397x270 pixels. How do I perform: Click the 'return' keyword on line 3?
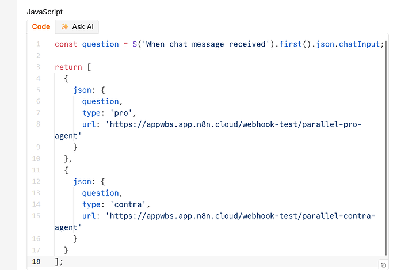[68, 67]
